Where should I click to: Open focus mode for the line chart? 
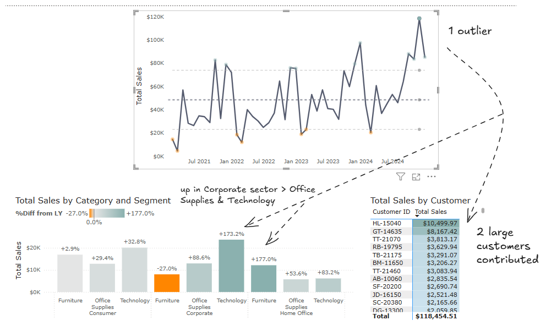(x=416, y=177)
